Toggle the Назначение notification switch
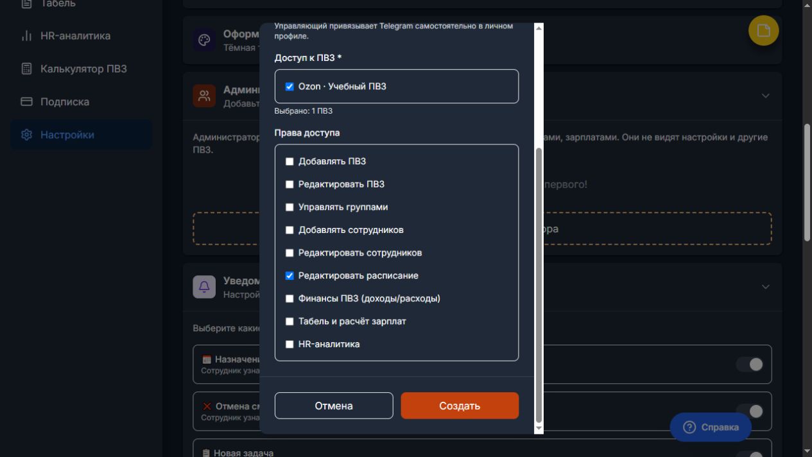Viewport: 812px width, 457px height. click(x=749, y=365)
